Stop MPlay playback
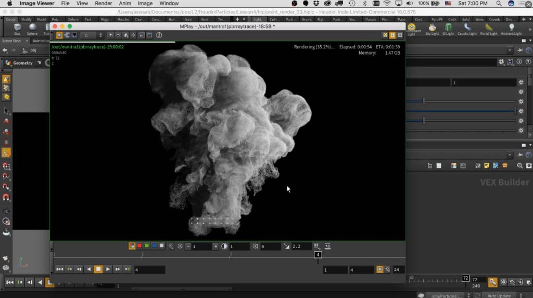Image resolution: width=533 pixels, height=298 pixels. (98, 269)
